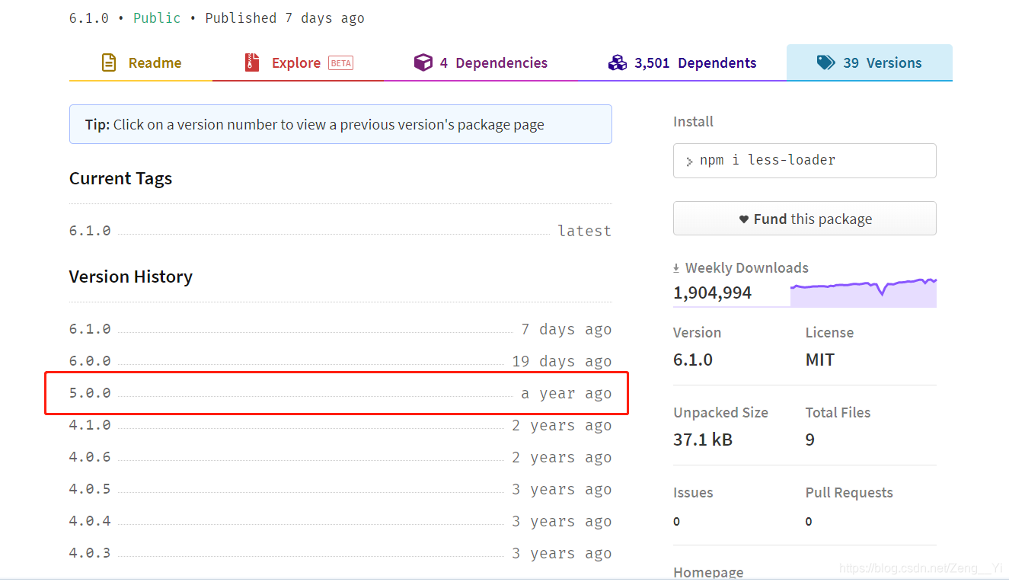Screen dimensions: 1009x582
Task: Open version 6.1.0 in Version History
Action: pos(90,329)
